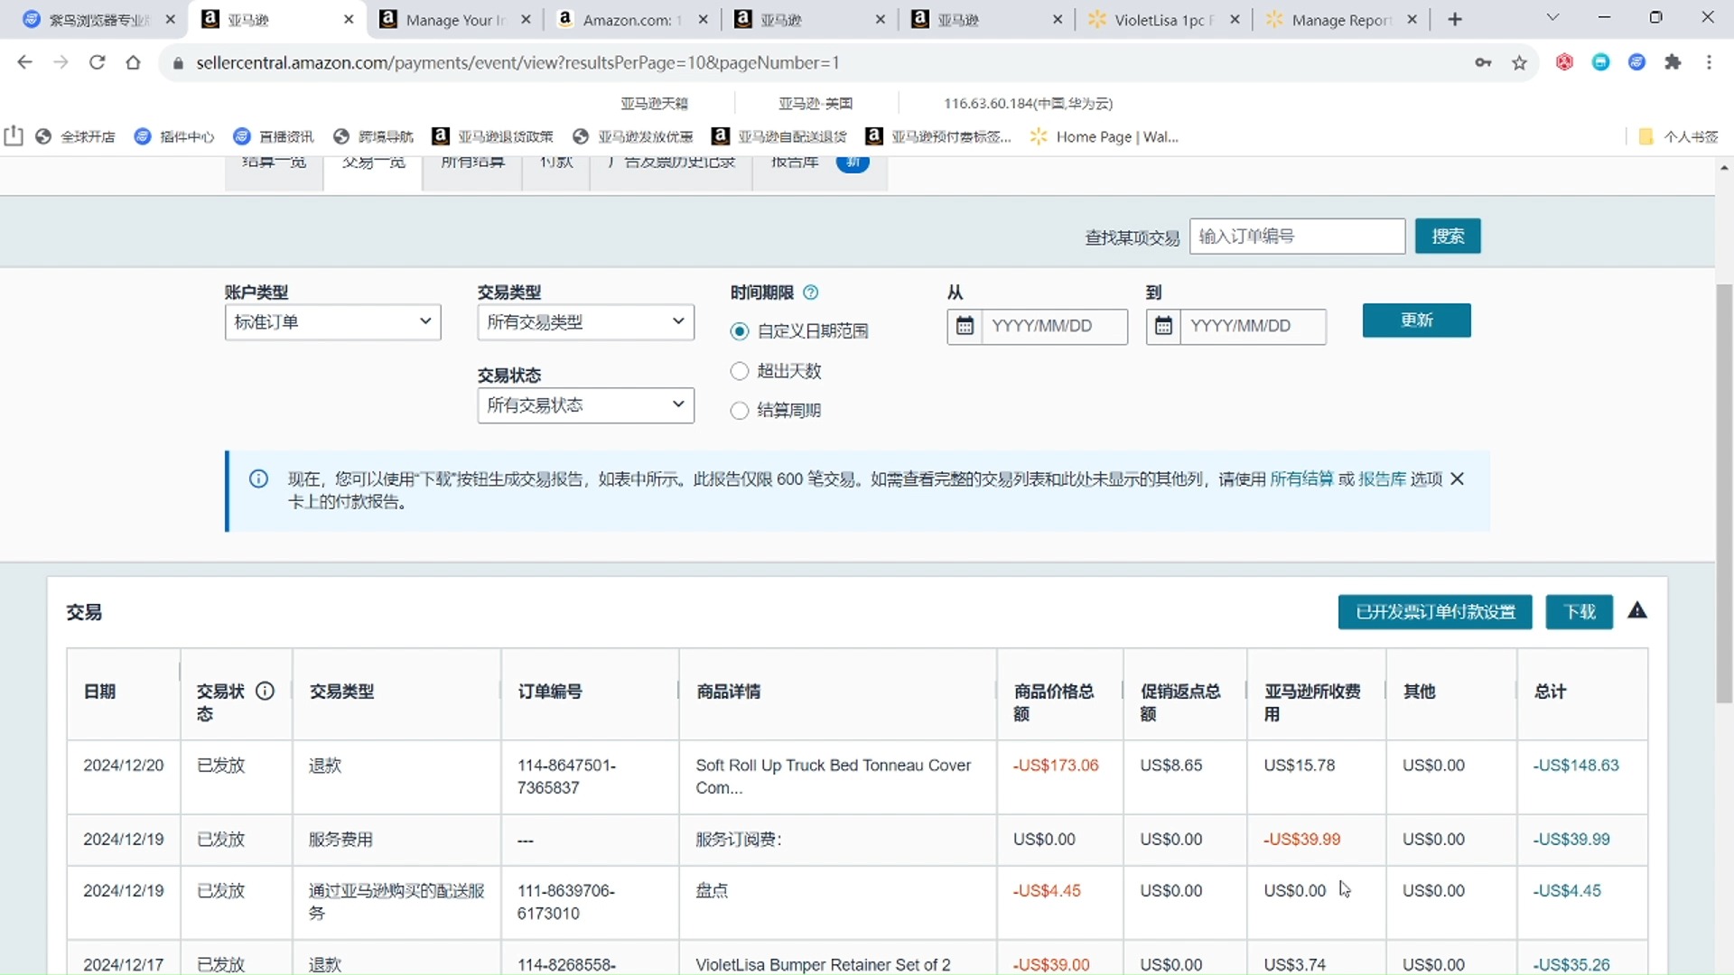Open 报告库 link in info banner

pyautogui.click(x=1382, y=479)
